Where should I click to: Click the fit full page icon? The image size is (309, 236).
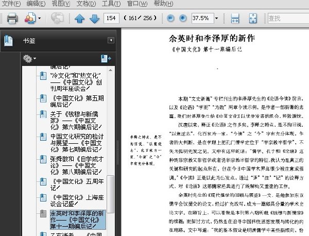(x=253, y=19)
